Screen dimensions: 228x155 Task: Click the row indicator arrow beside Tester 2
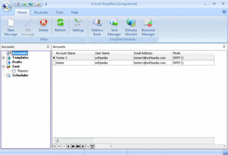pyautogui.click(x=54, y=58)
